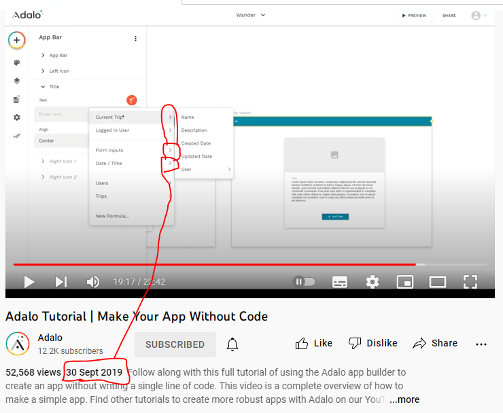Click the video time display 19:17 / 22:42
Image resolution: width=503 pixels, height=413 pixels.
click(x=139, y=282)
